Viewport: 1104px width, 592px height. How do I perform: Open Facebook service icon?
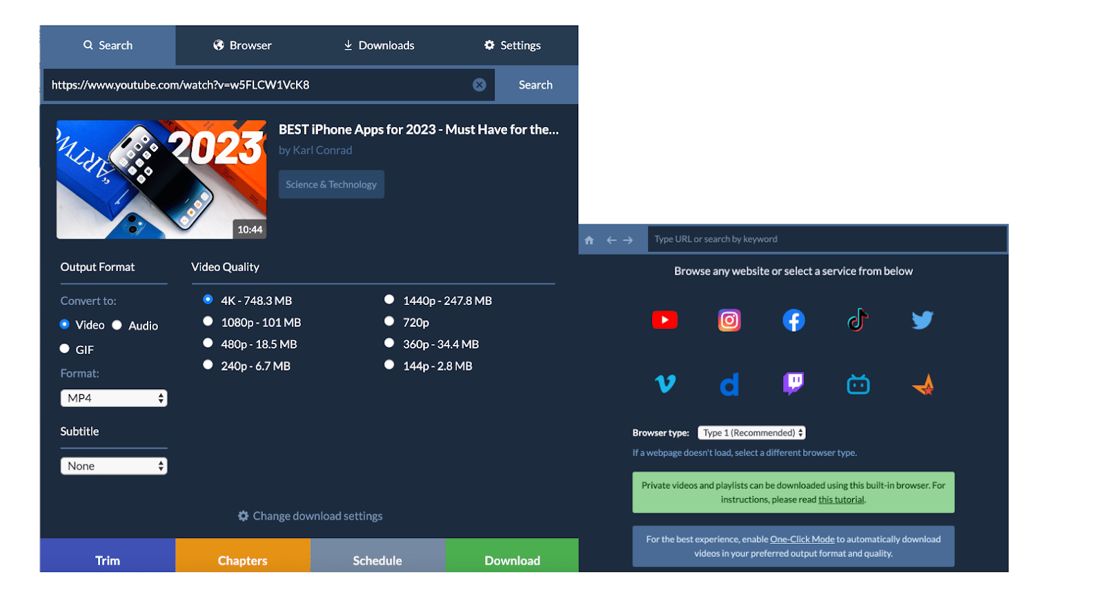(793, 320)
